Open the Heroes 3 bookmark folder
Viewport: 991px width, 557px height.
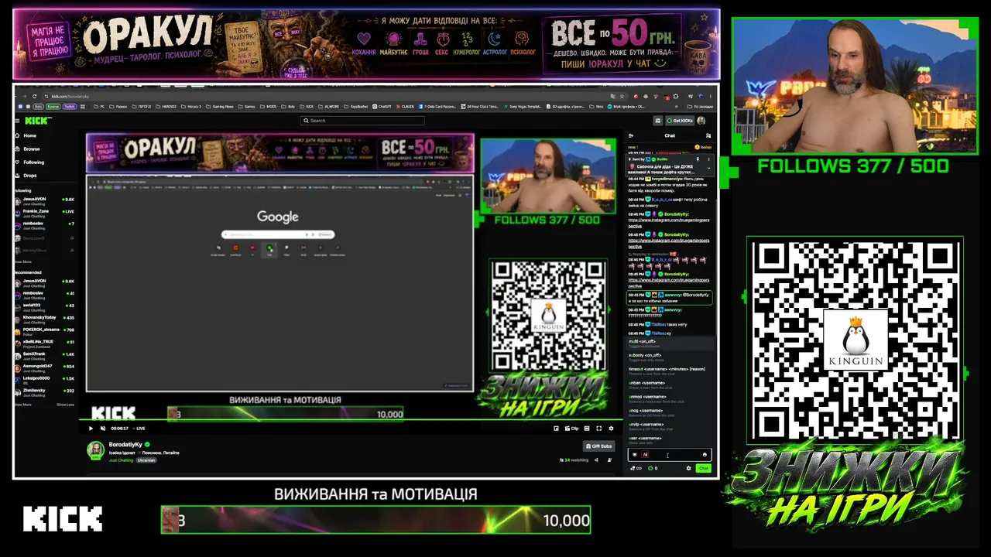[190, 106]
